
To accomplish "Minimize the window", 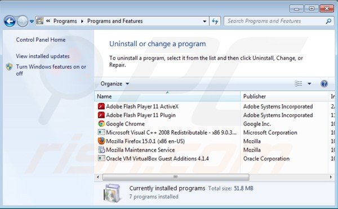I will point(297,8).
